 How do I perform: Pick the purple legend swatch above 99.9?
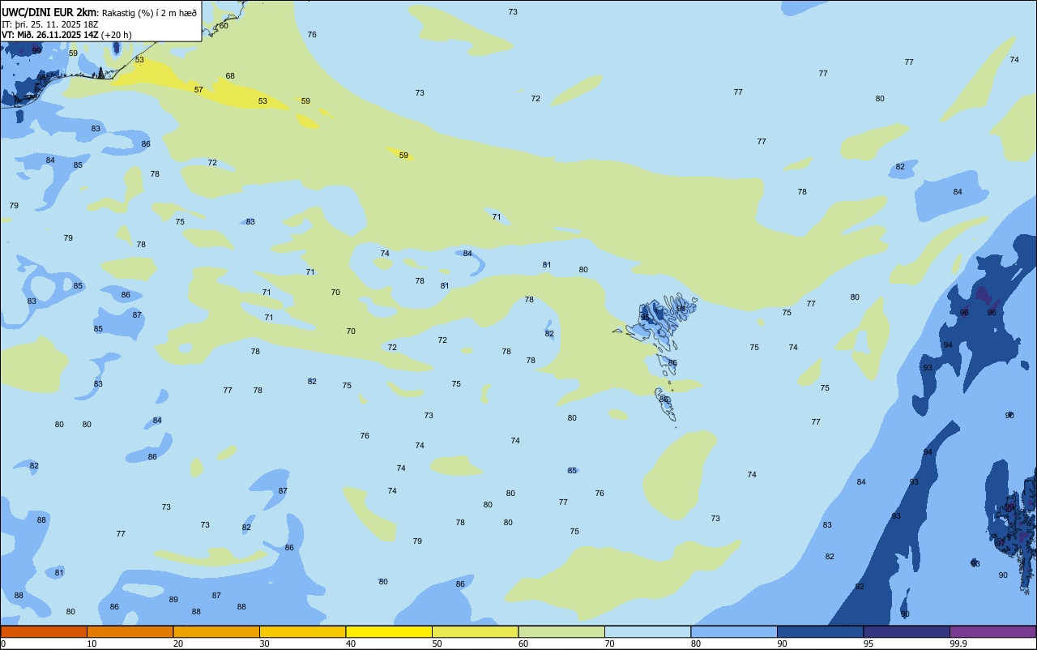point(992,631)
